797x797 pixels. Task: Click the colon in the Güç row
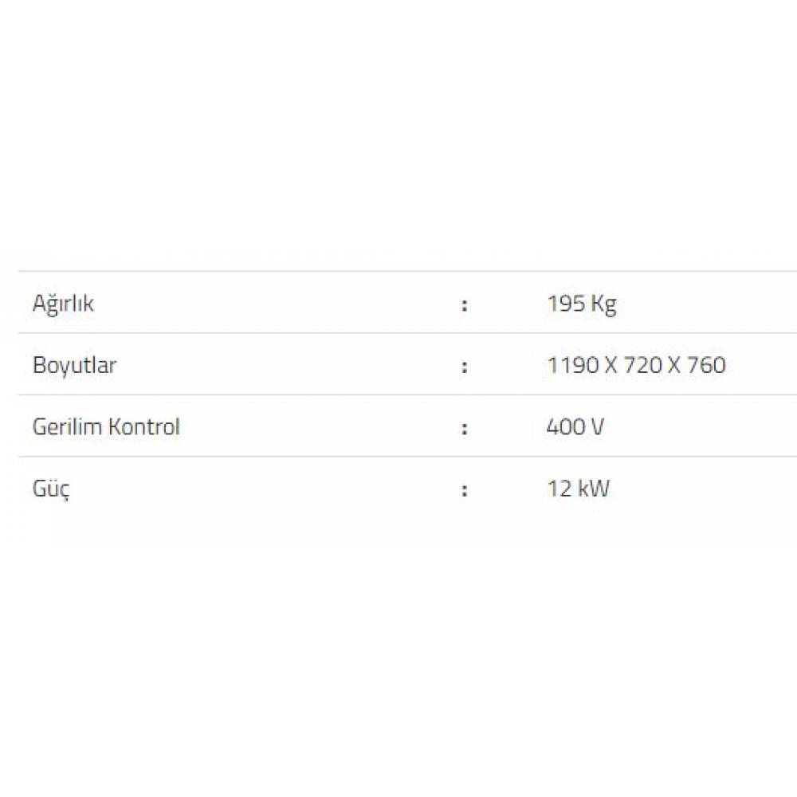coord(464,489)
